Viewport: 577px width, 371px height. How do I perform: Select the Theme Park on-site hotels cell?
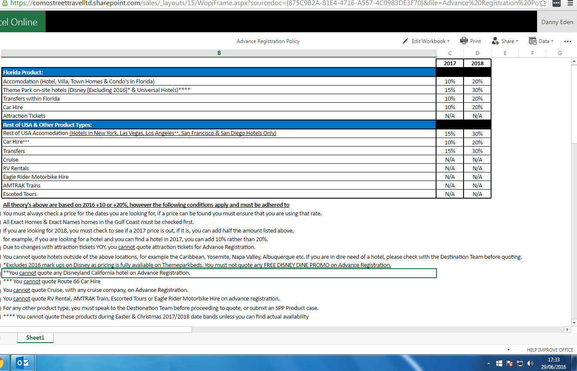tap(219, 90)
